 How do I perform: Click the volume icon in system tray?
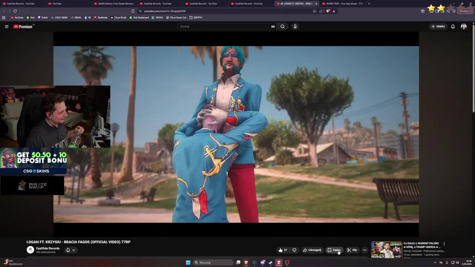click(x=457, y=263)
